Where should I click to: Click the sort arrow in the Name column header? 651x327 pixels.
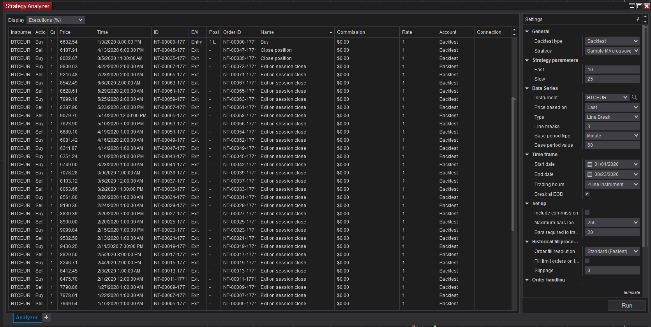(331, 32)
